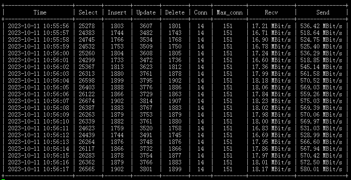This screenshot has width=351, height=180.
Task: Select timestamp 2023-10-11 10:56:17
Action: [39, 169]
